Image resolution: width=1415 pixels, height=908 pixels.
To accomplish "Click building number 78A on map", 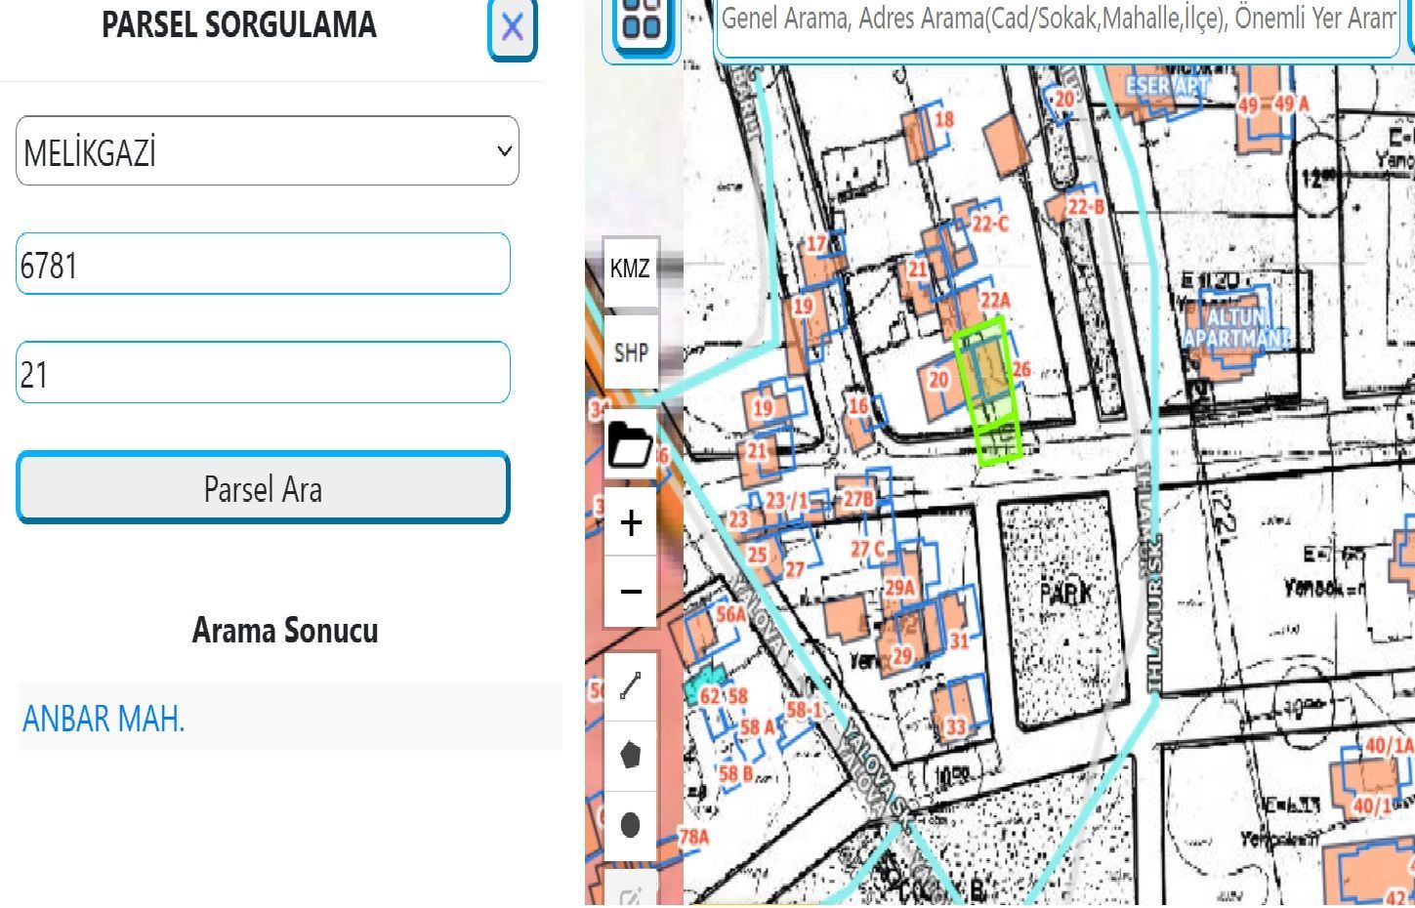I will click(693, 837).
